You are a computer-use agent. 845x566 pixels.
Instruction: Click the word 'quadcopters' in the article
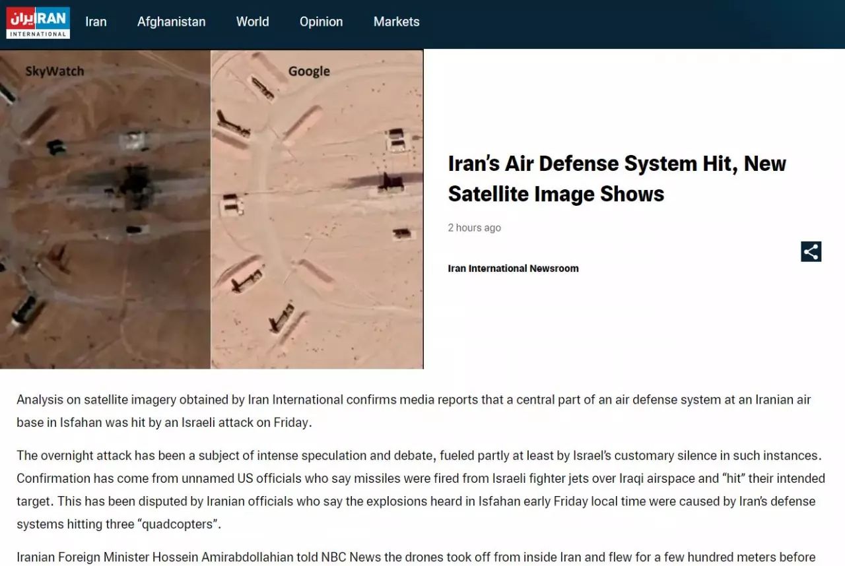pos(178,524)
